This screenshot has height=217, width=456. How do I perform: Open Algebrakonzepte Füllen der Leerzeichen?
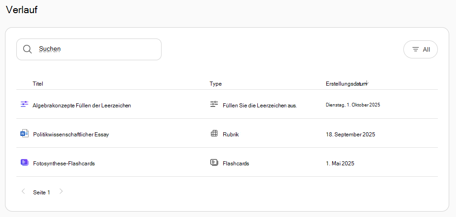click(82, 106)
